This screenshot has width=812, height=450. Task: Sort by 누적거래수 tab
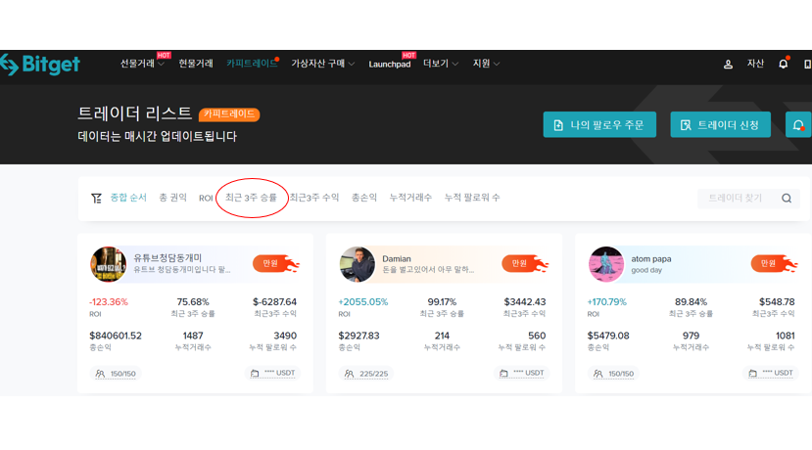point(410,198)
